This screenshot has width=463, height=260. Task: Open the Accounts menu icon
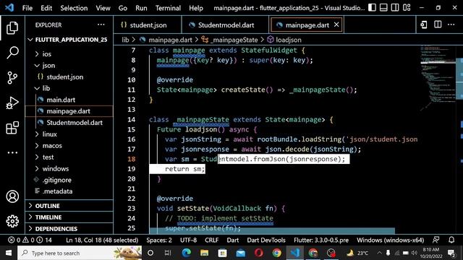point(12,196)
